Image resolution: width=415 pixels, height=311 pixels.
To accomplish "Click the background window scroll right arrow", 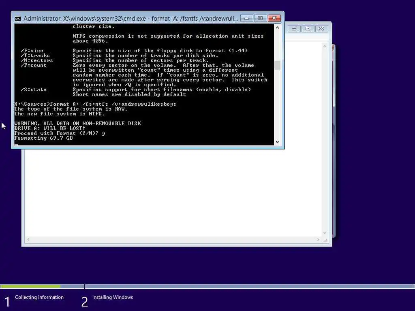I will [x=318, y=240].
